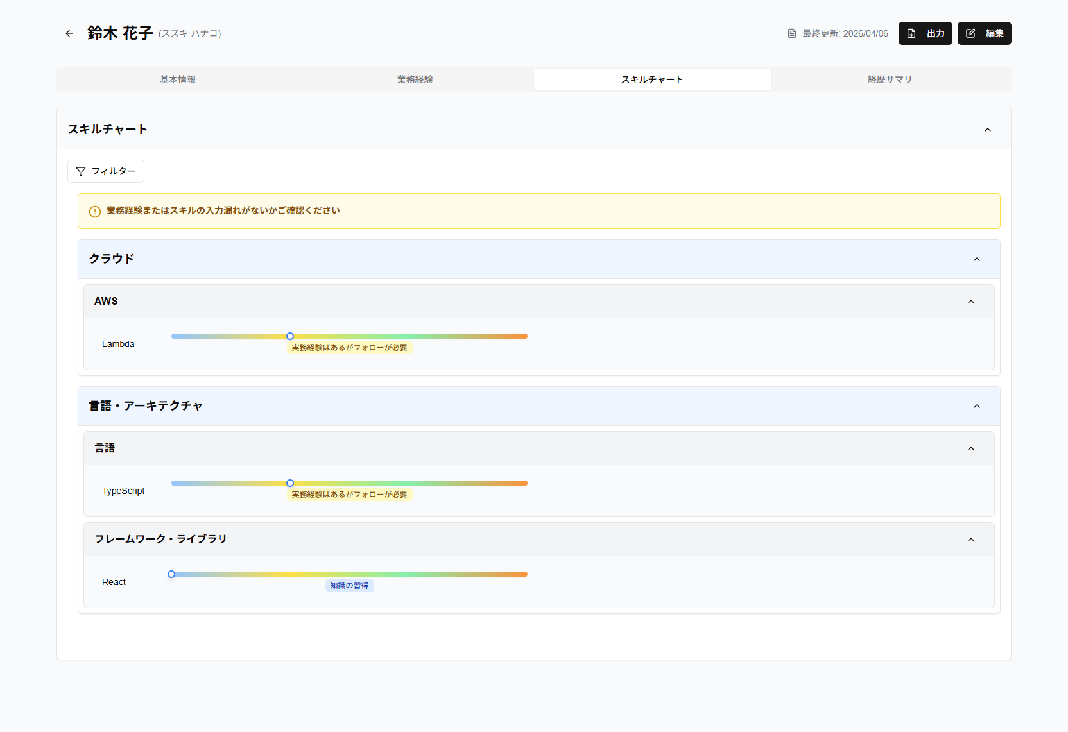This screenshot has height=732, width=1068.
Task: Click the React skill slider handle
Action: (x=171, y=574)
